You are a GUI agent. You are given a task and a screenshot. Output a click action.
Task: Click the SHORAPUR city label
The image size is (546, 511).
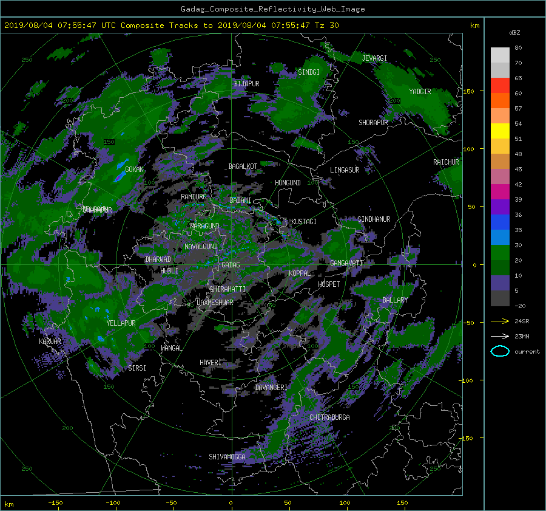373,123
